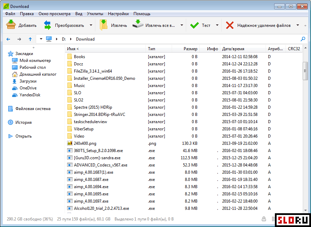Click the red X secure delete icon
311x227 pixels.
pos(230,25)
